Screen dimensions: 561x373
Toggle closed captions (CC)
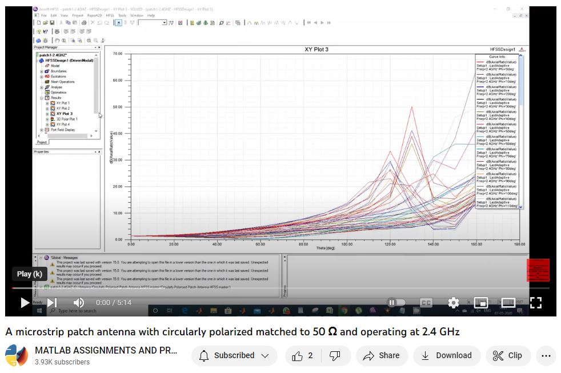click(x=426, y=303)
